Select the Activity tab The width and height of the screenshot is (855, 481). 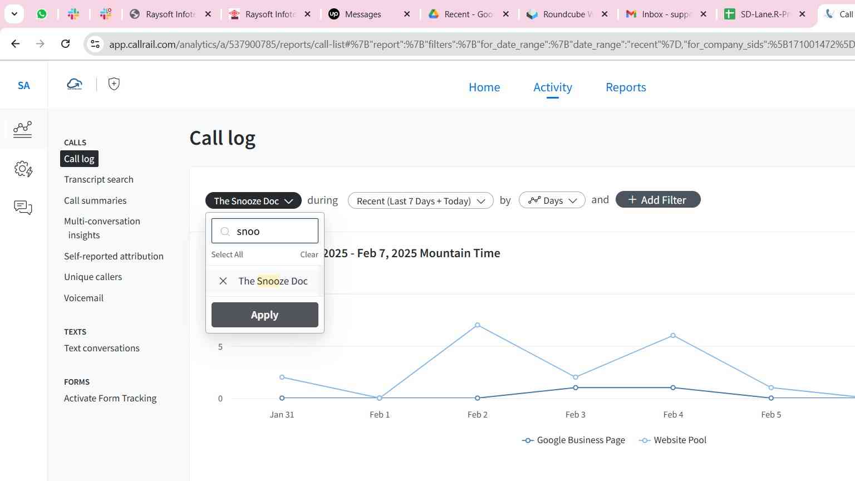click(553, 87)
